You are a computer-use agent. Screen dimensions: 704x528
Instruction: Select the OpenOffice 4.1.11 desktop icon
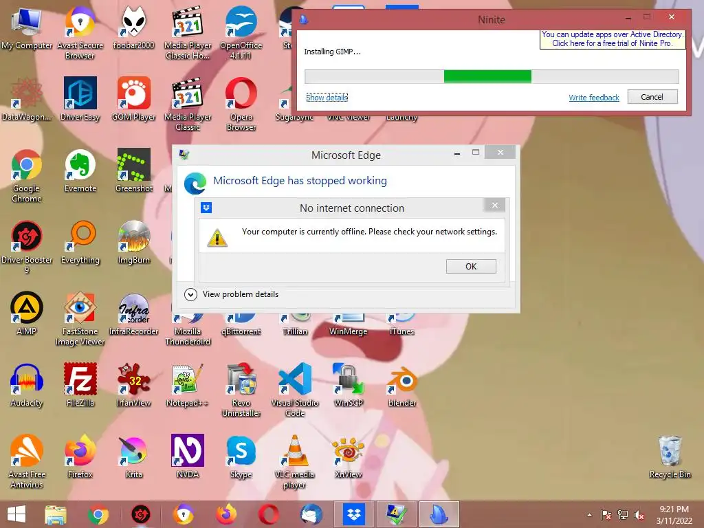coord(241,32)
